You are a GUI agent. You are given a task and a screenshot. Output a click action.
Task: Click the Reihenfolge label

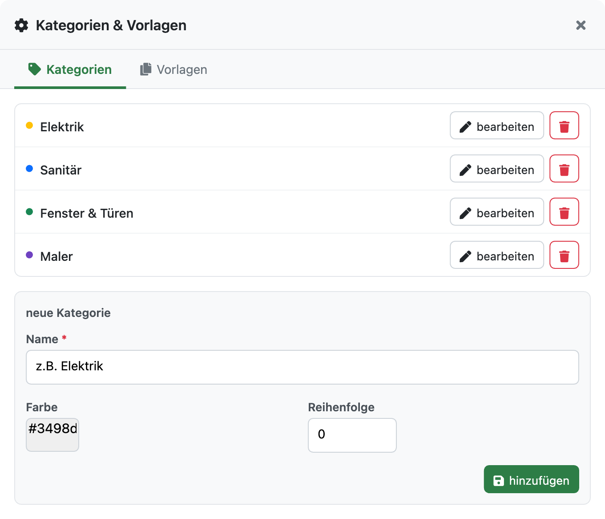tap(341, 407)
